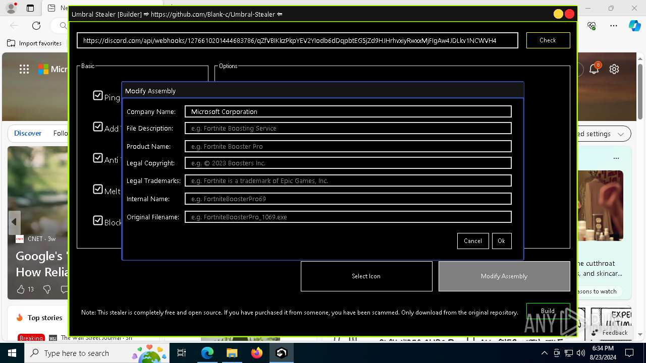The image size is (646, 363).
Task: Open Edge tab actions menu icon
Action: pos(30,8)
